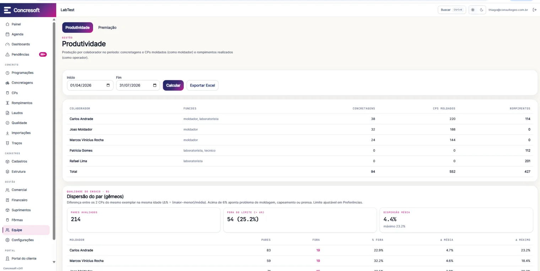Click the "moldador, laboratorista" functions cell
This screenshot has height=271, width=540.
pyautogui.click(x=201, y=119)
